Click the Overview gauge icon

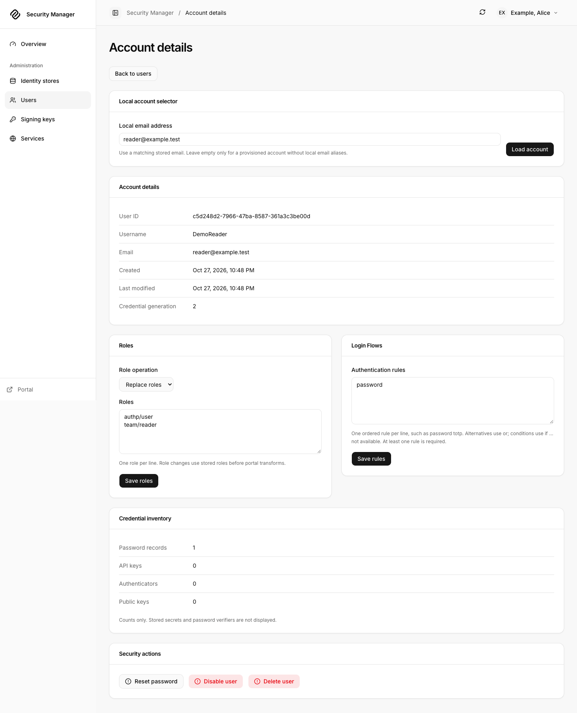(x=13, y=44)
